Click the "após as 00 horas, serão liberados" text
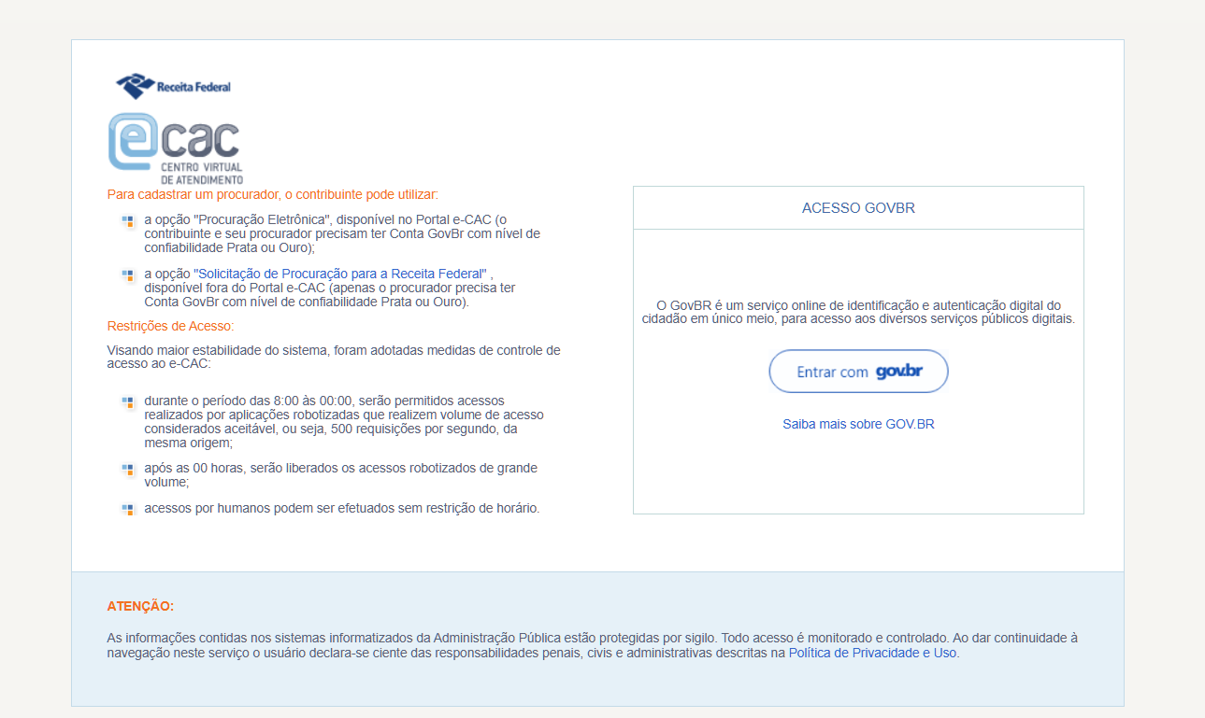The height and width of the screenshot is (718, 1205). click(340, 474)
